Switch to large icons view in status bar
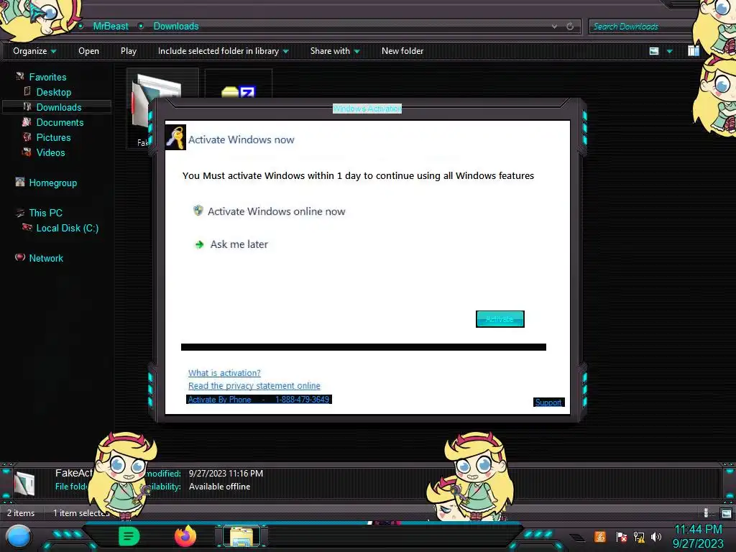The width and height of the screenshot is (736, 552). click(726, 513)
